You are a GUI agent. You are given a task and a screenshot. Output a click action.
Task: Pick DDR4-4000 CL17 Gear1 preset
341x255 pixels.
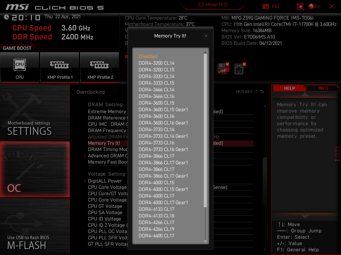163,203
